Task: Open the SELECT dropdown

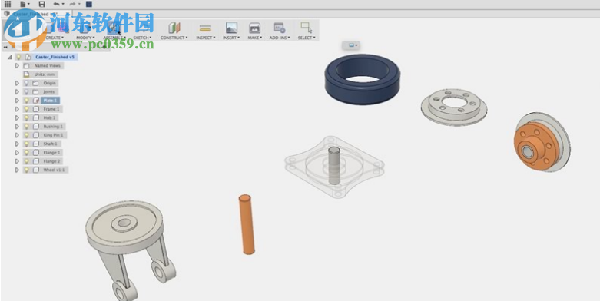Action: [x=307, y=38]
